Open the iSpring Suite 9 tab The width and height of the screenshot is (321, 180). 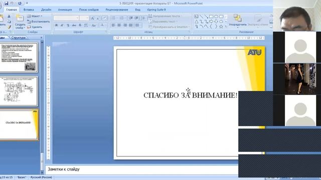(x=156, y=9)
